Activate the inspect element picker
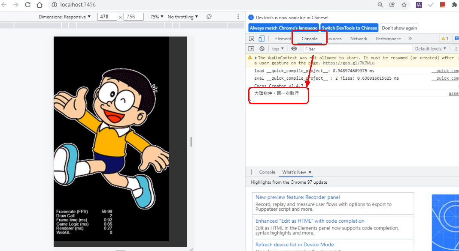Screen dimensions: 459x251 tap(252, 39)
